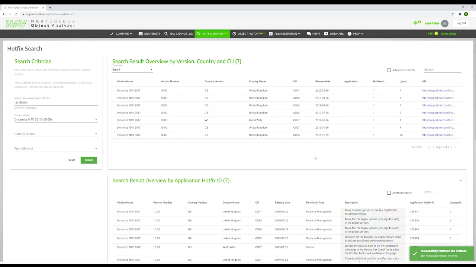
Task: Click the Successfully retrieved the hotfixes notification
Action: [441, 253]
